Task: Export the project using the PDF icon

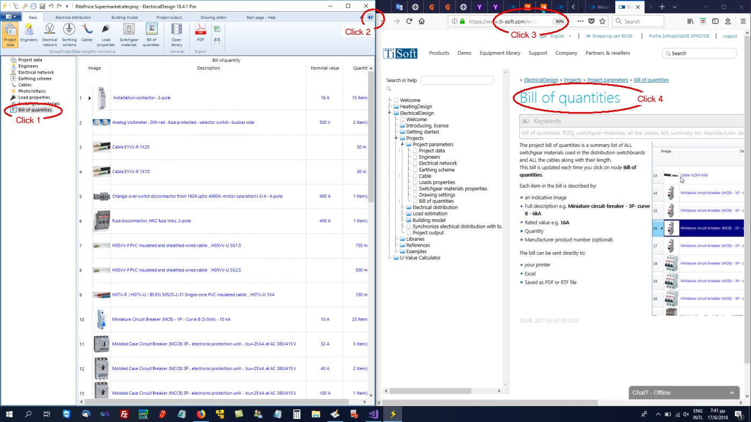Action: pos(201,32)
